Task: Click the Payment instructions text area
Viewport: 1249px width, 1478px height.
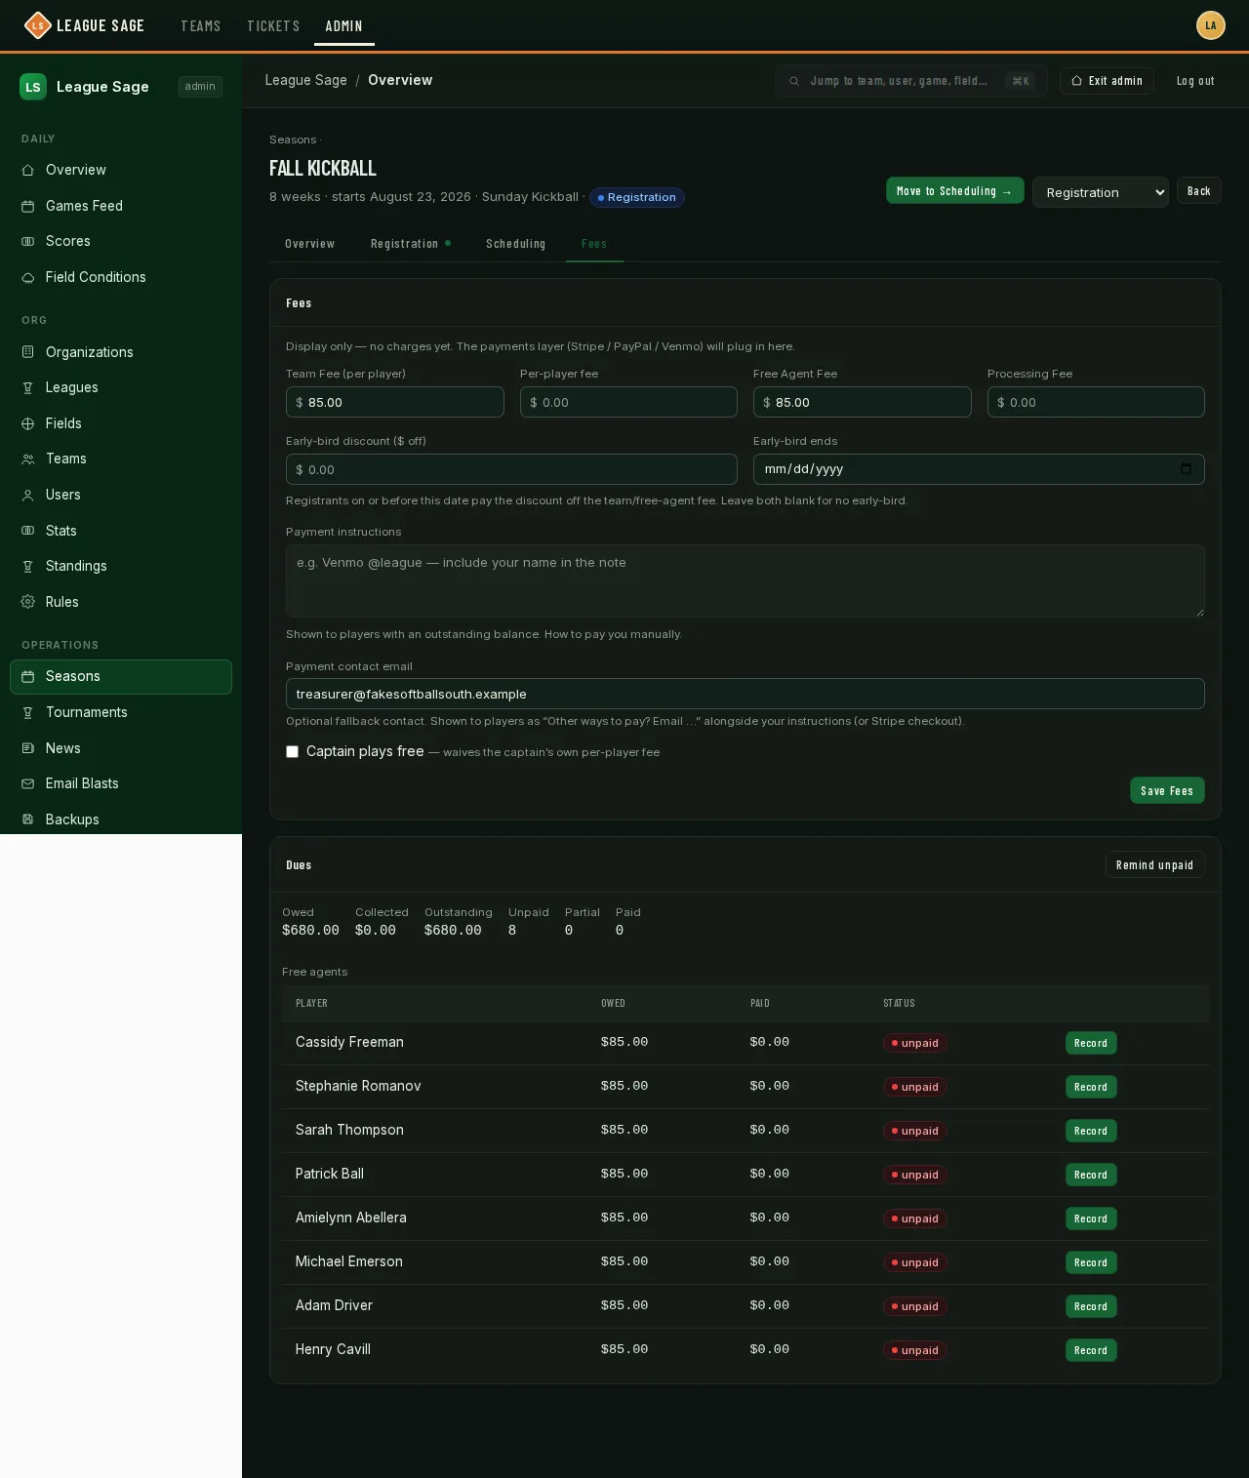Action: pyautogui.click(x=745, y=580)
